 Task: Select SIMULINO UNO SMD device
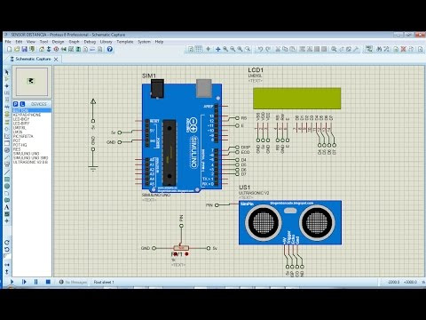30,158
